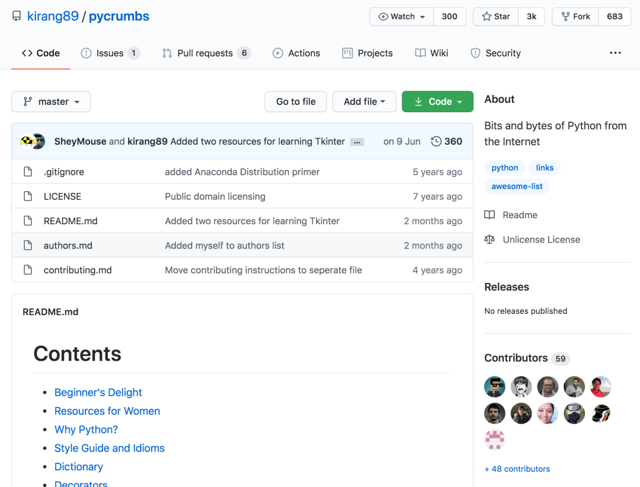Open the LICENSE file

pyautogui.click(x=62, y=196)
